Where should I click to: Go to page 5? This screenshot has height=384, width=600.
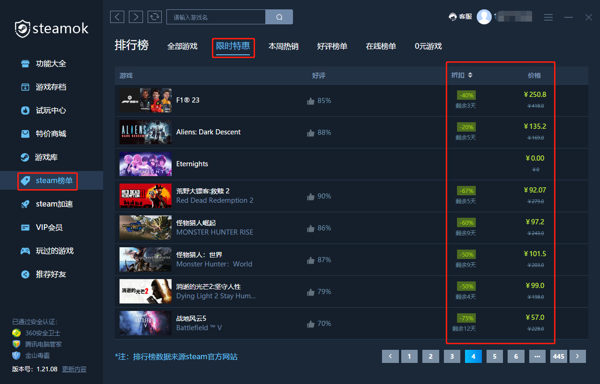pos(495,356)
